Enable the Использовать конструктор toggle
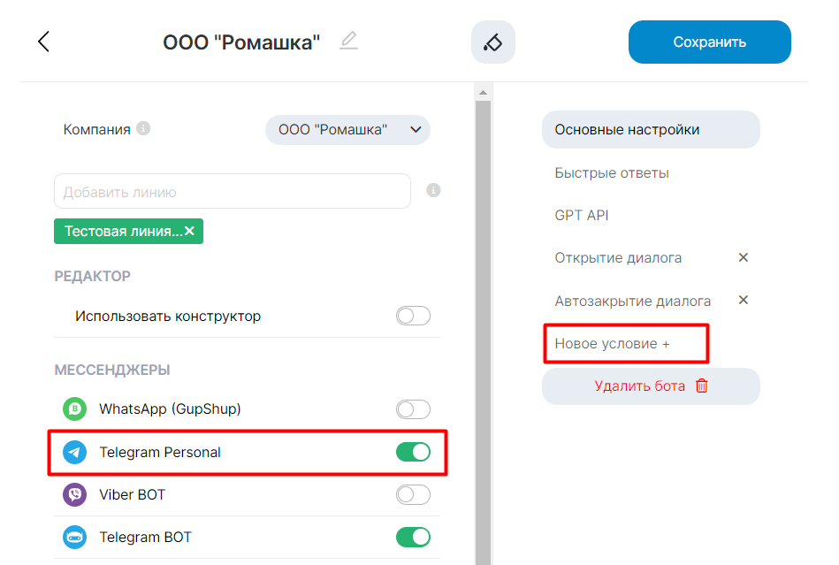Viewport: 839px width, 565px height. click(x=413, y=316)
